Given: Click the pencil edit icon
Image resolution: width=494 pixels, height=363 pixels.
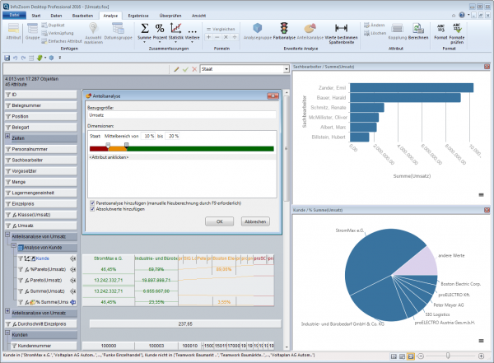Looking at the screenshot, I should pyautogui.click(x=176, y=69).
